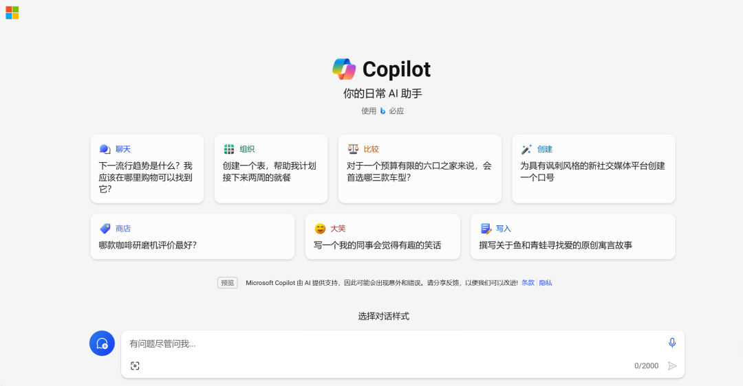
Task: Click the chat bubble icon next to 聊天
Action: (x=105, y=150)
